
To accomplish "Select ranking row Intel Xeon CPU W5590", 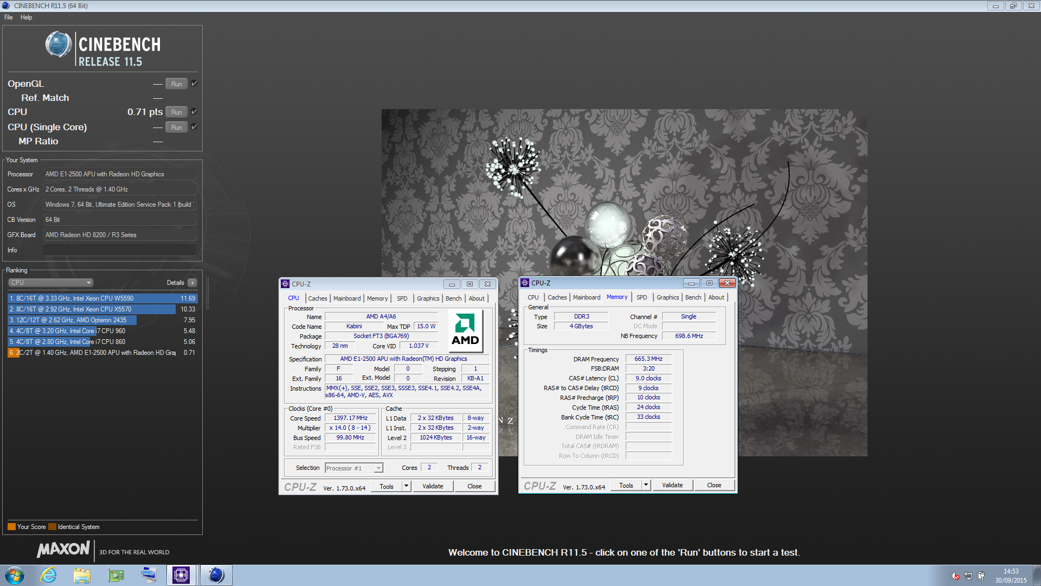I will click(x=102, y=298).
